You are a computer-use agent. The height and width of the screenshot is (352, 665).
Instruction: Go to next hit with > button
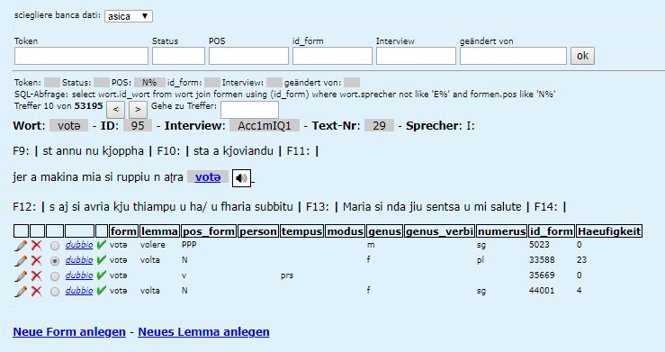tap(138, 110)
